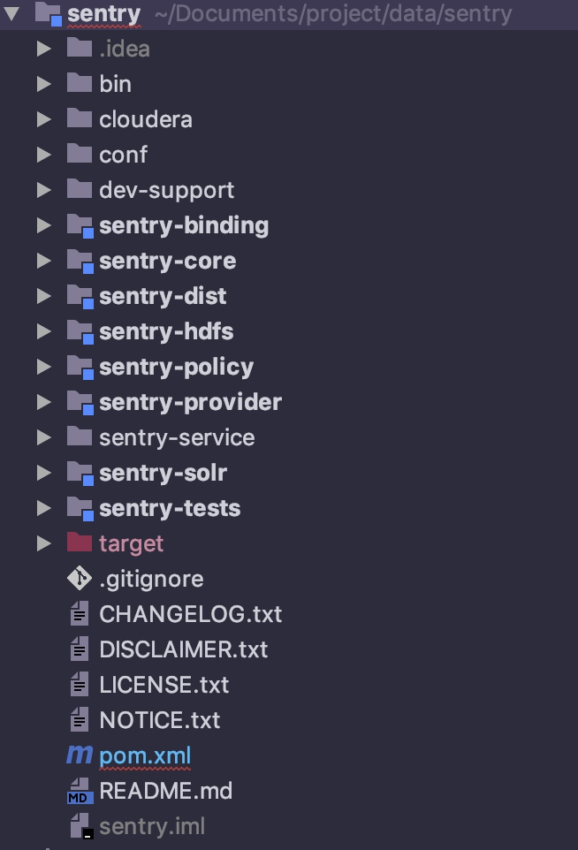Viewport: 578px width, 850px height.
Task: Select the README.md file
Action: (x=164, y=791)
